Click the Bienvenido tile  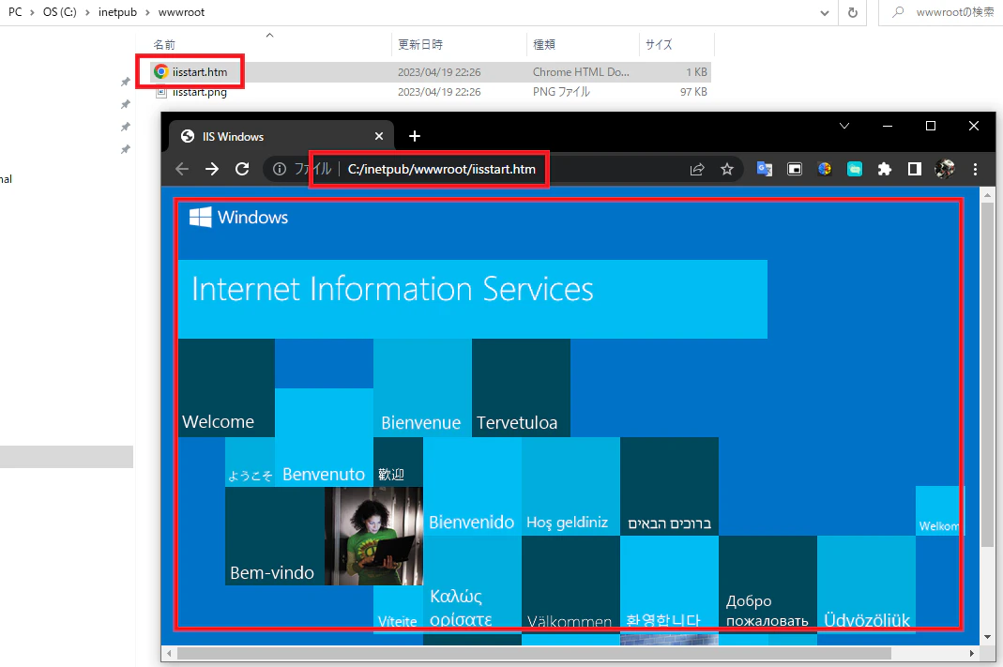coord(472,487)
